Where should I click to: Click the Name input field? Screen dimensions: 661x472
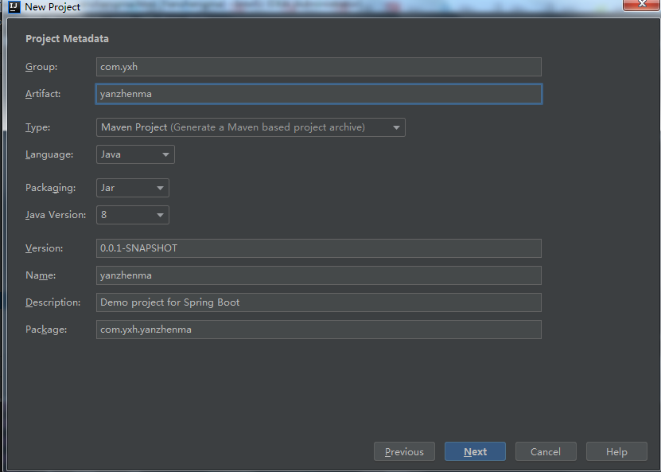click(319, 275)
